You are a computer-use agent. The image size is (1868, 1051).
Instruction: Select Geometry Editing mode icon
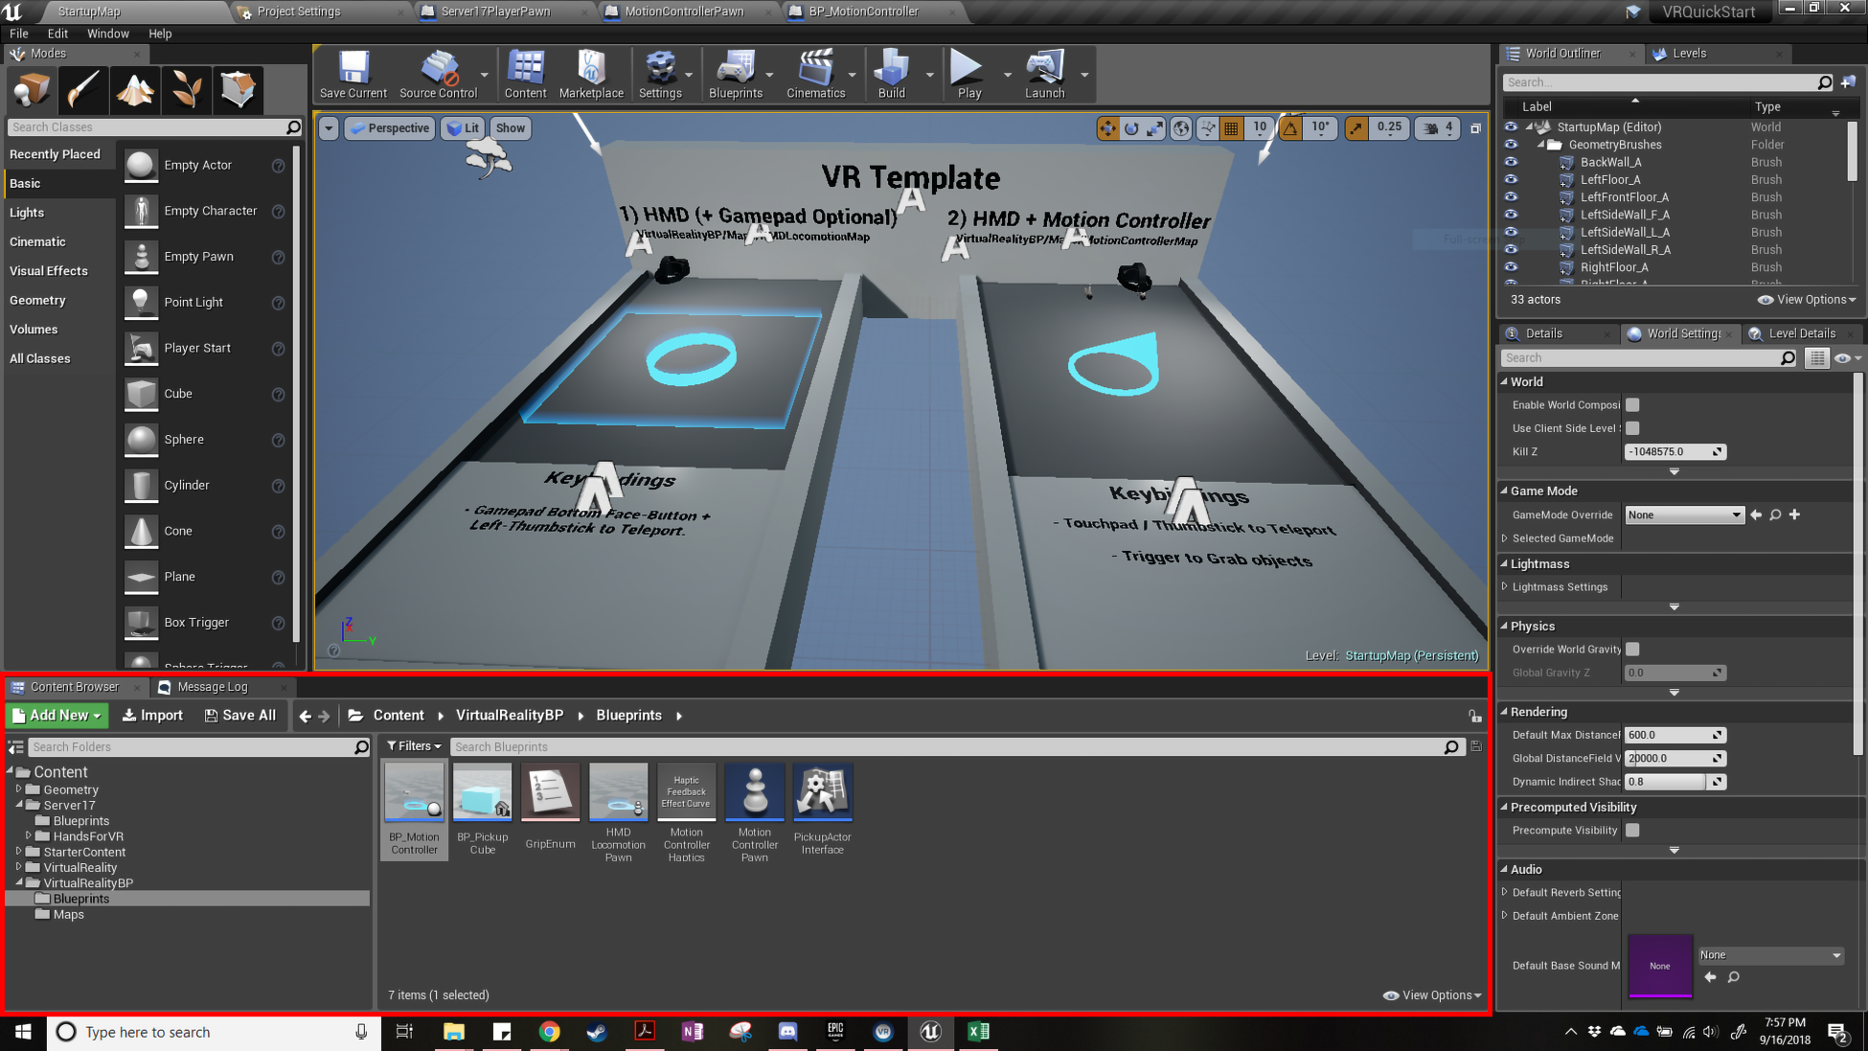click(239, 90)
